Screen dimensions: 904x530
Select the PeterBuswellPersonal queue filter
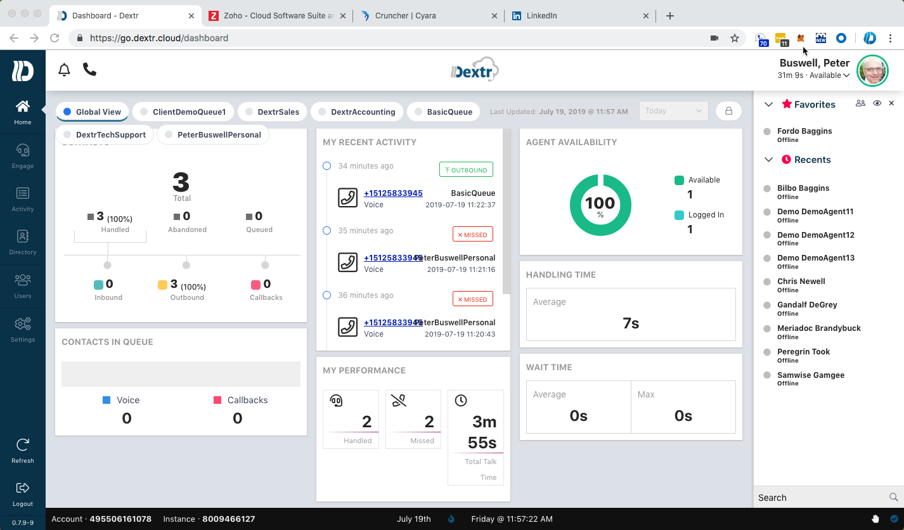[x=212, y=134]
